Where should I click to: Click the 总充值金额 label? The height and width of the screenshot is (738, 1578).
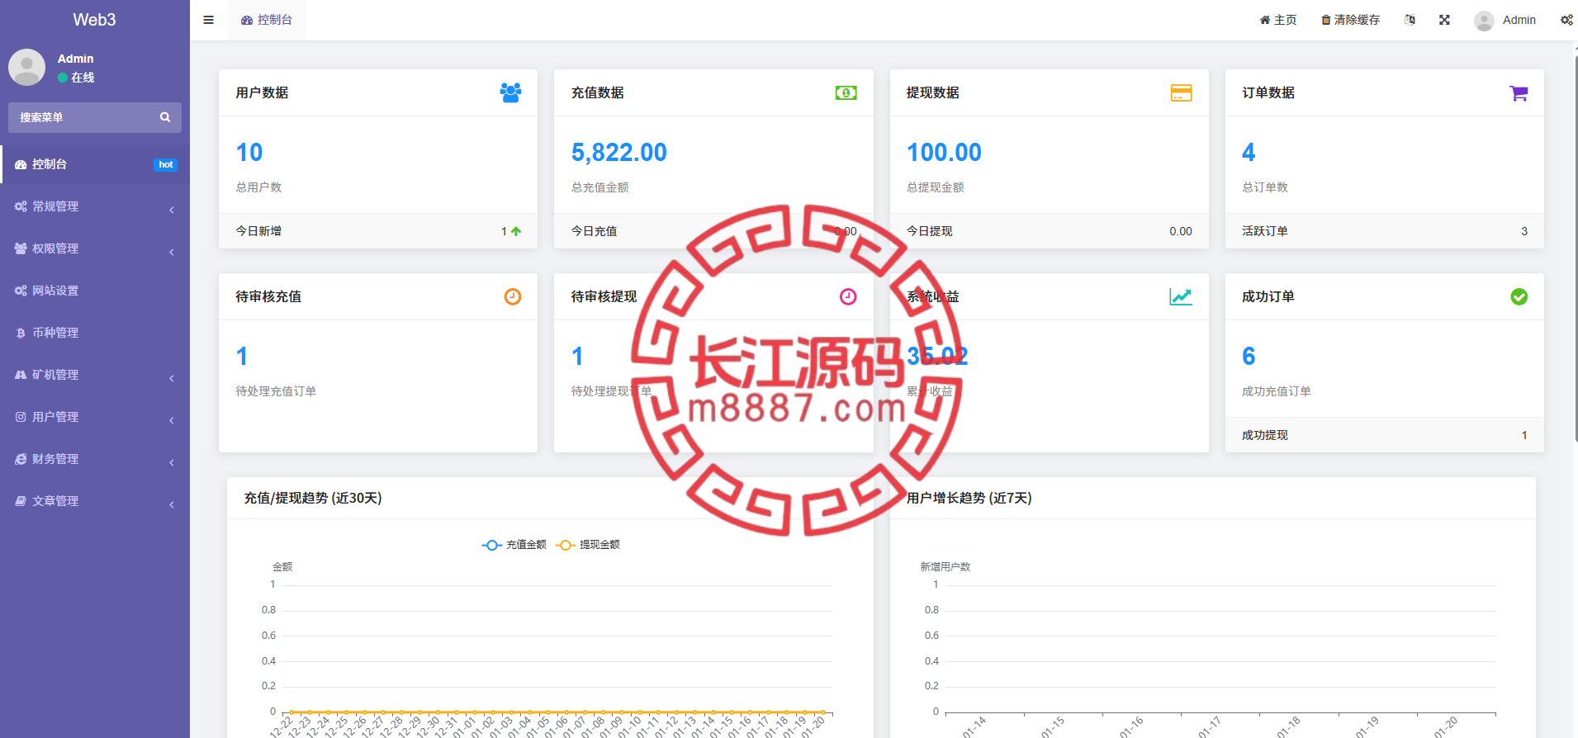pos(599,187)
